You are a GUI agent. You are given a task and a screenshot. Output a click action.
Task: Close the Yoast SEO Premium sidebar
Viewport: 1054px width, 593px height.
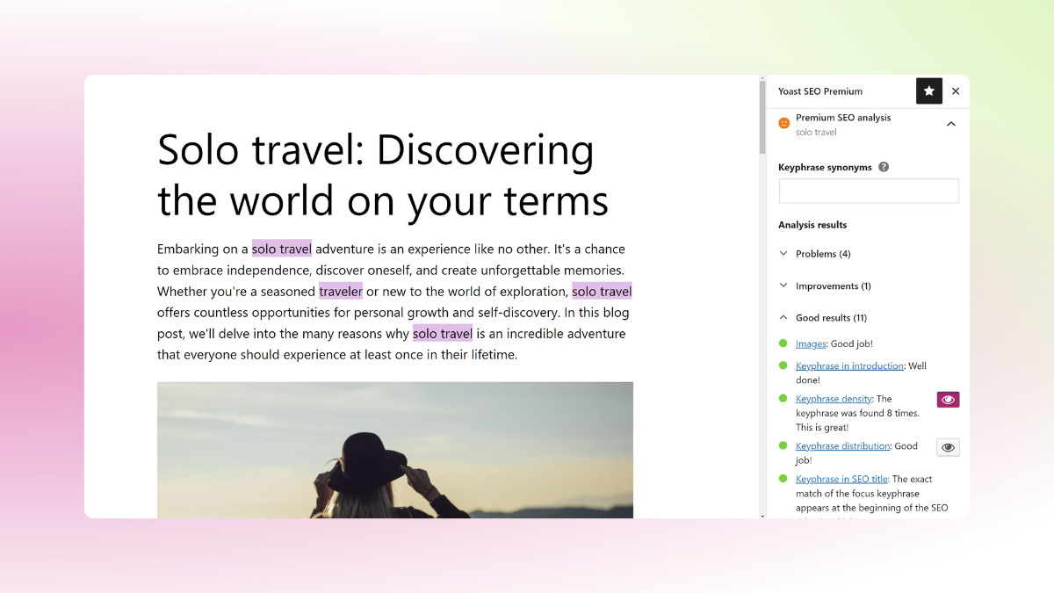(956, 91)
